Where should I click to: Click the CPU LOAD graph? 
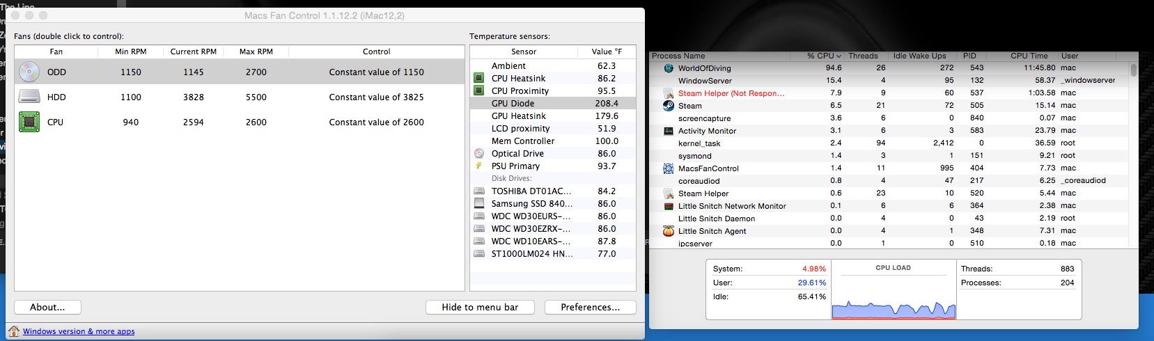pos(894,290)
